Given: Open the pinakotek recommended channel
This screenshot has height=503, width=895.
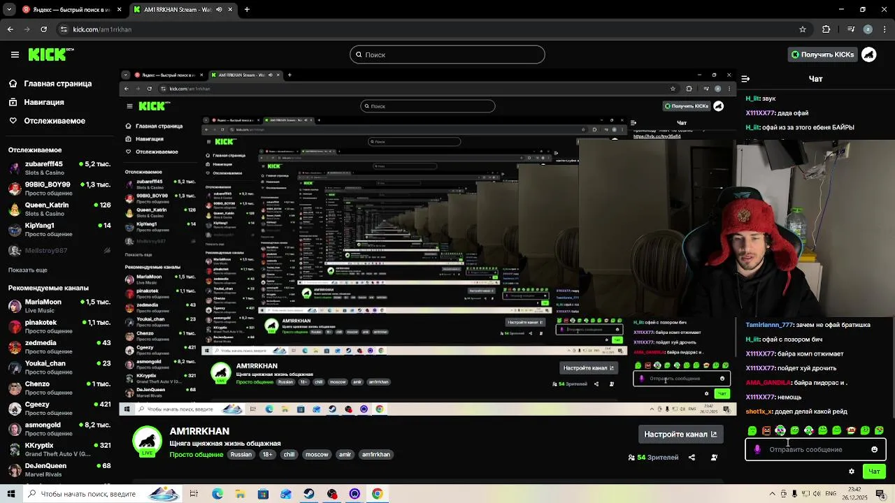Looking at the screenshot, I should (59, 326).
